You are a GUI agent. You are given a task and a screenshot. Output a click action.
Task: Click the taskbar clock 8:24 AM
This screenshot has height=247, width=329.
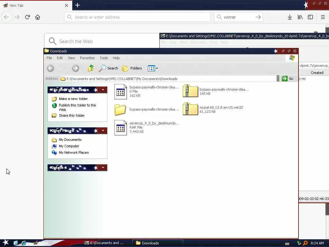pos(317,243)
